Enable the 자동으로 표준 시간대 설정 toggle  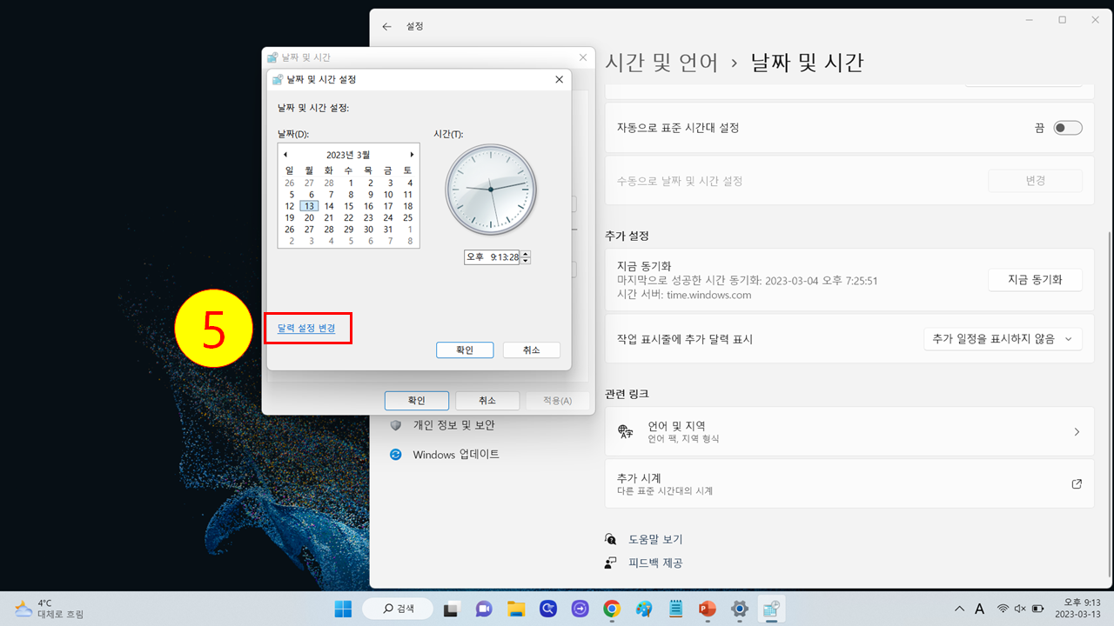coord(1067,127)
